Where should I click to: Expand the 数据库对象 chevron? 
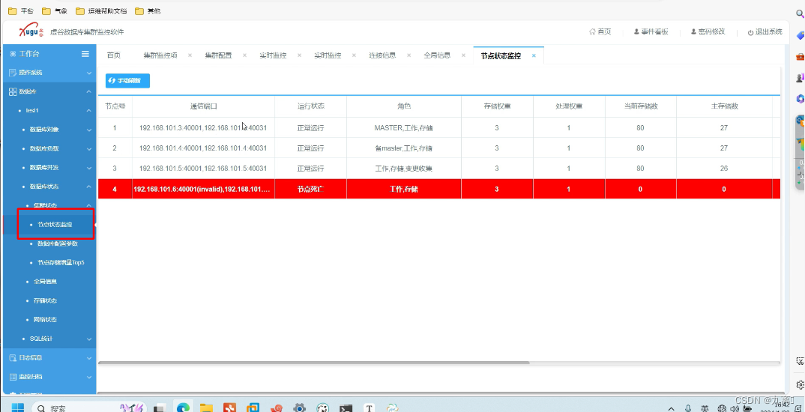click(x=88, y=130)
